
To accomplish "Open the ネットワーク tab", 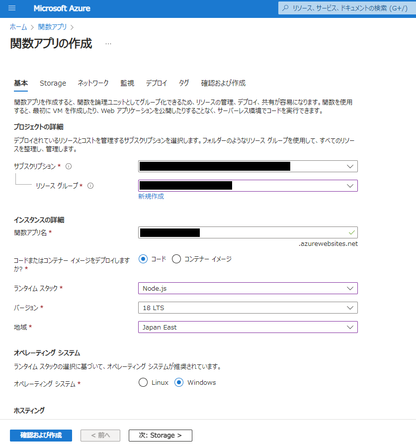I will (x=93, y=83).
